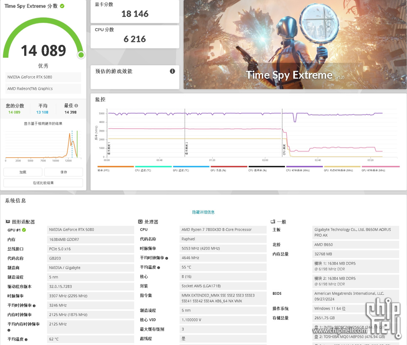Click GPU 时脉频率 3307 MHz value
The image size is (407, 345).
[x=91, y=296]
